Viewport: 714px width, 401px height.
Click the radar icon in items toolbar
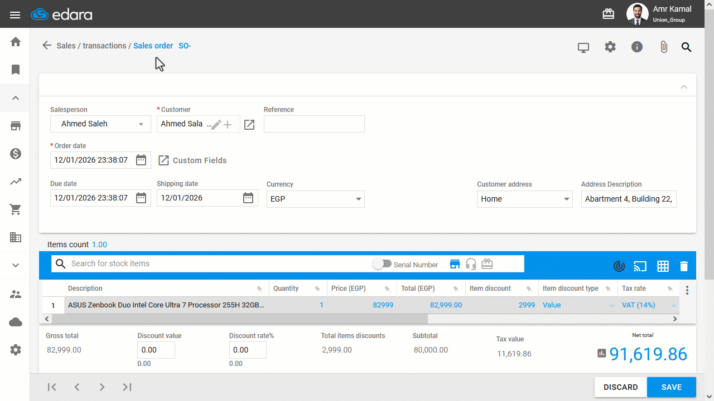click(619, 266)
